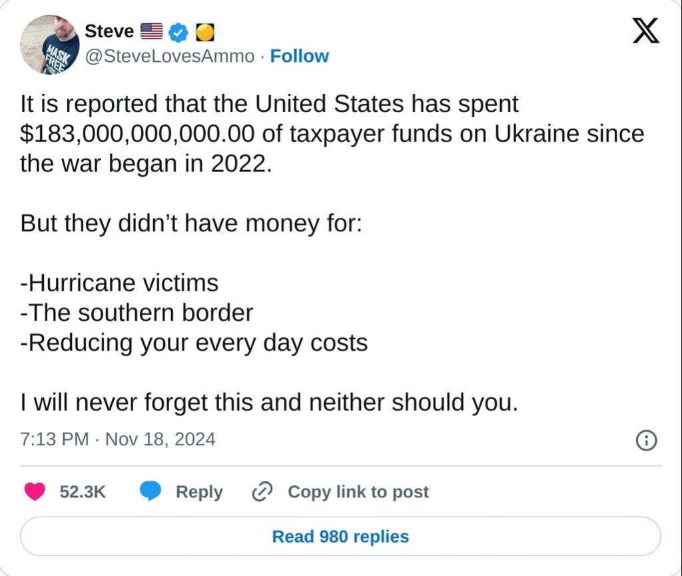Click the blue verified checkmark badge
682x576 pixels.
point(178,31)
